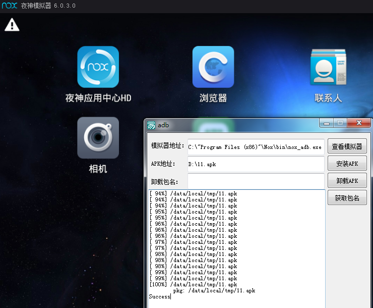The height and width of the screenshot is (308, 373).
Task: Open the Contacts app icon
Action: coord(328,67)
